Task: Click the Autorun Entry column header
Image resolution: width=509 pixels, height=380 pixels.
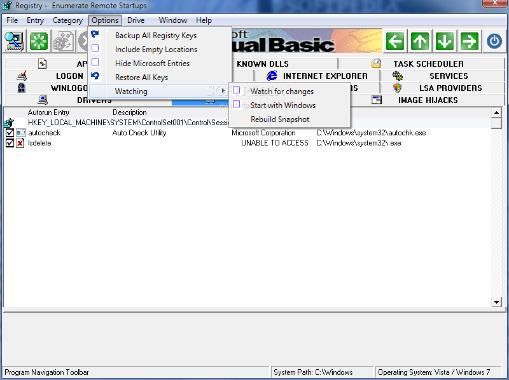Action: [48, 112]
